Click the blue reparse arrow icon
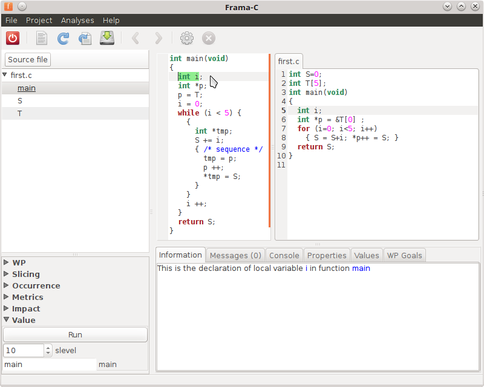484x387 pixels. click(63, 38)
